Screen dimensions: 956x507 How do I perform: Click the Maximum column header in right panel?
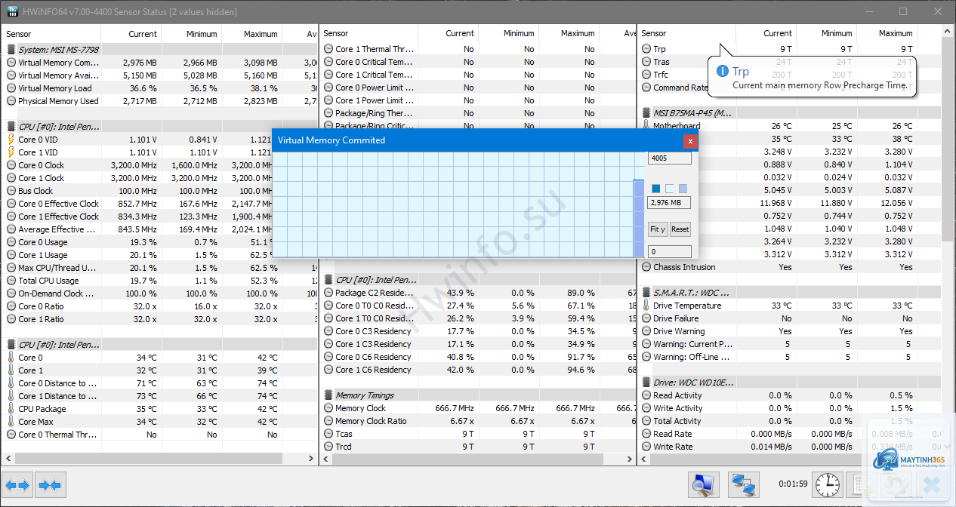[x=886, y=34]
